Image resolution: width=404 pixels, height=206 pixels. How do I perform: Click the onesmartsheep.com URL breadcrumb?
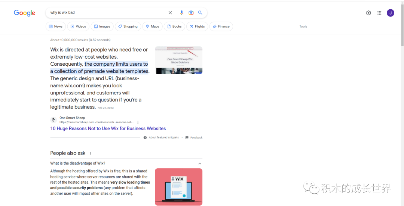[97, 122]
